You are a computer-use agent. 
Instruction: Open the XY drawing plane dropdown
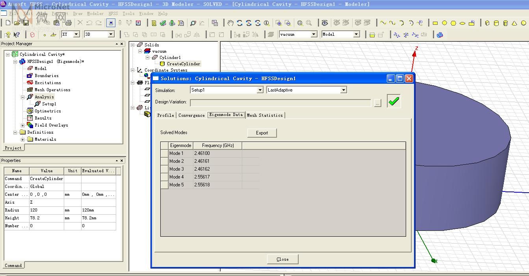(76, 34)
